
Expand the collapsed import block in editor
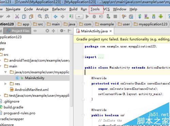83,57
